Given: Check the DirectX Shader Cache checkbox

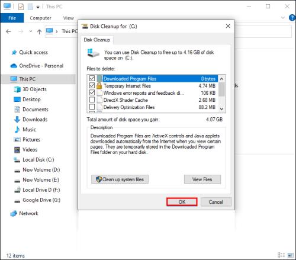Looking at the screenshot, I should (x=92, y=99).
